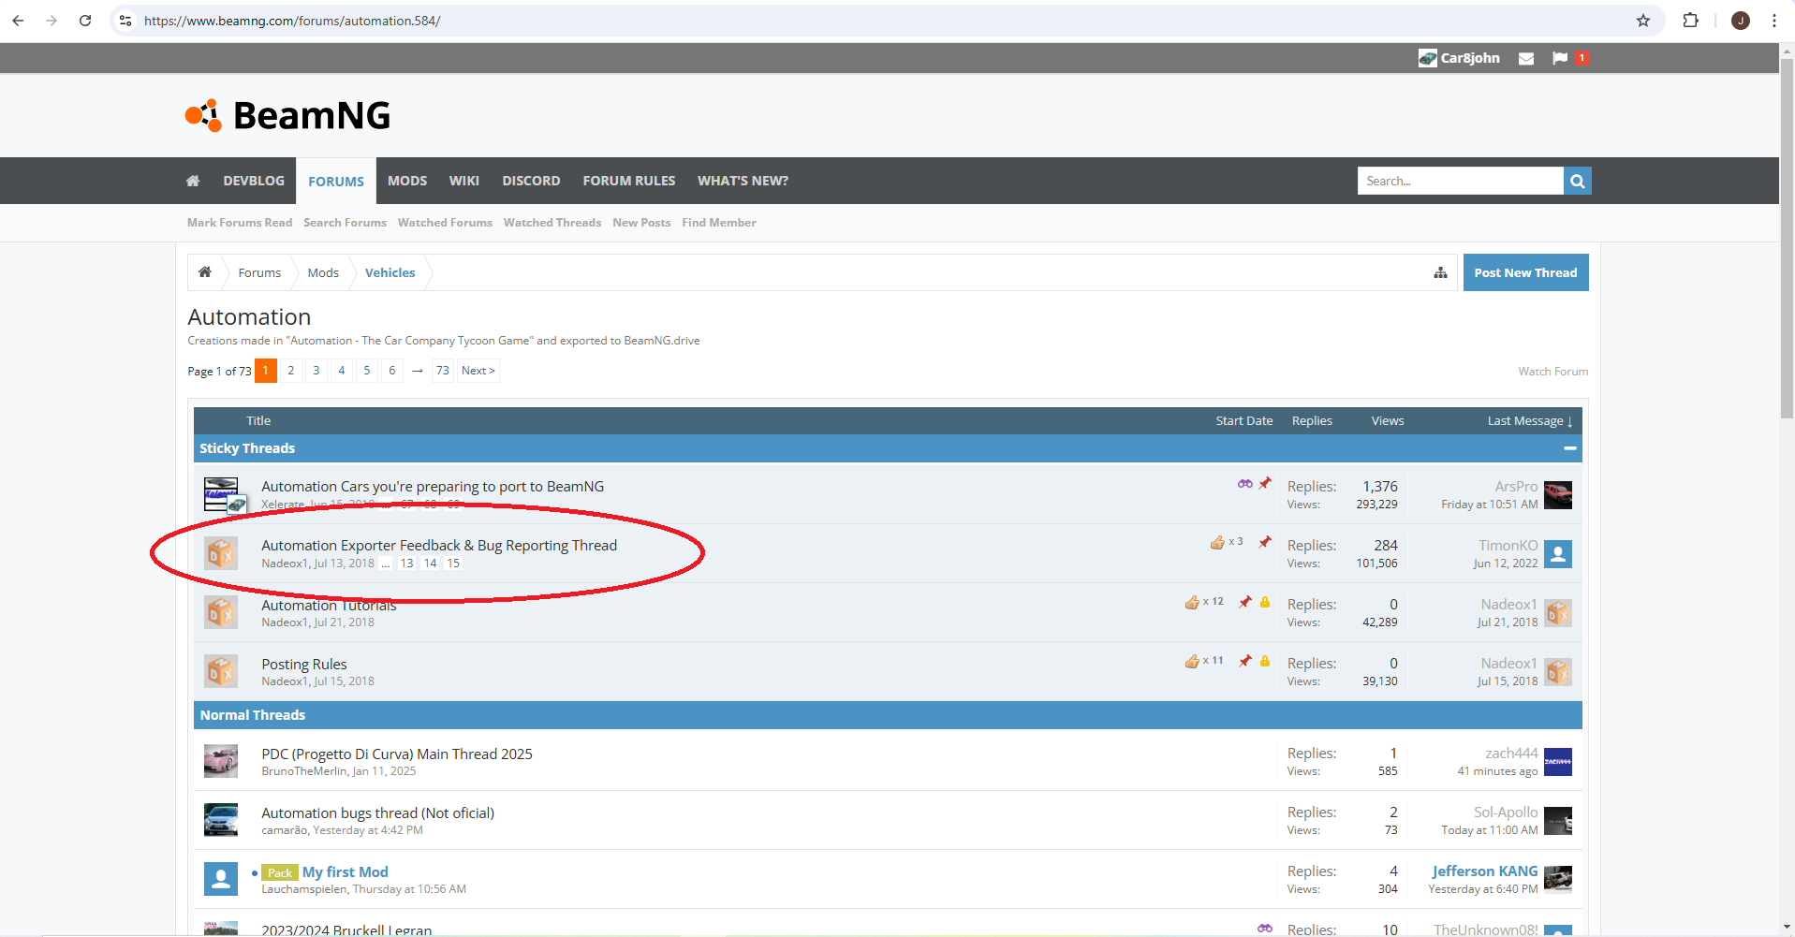Go to home via navbar house icon
This screenshot has width=1795, height=937.
193,181
